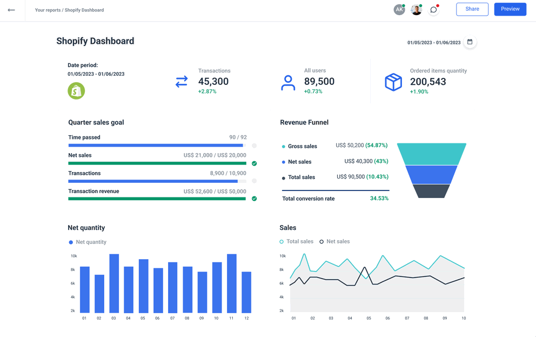
Task: Open the calendar date picker icon
Action: click(470, 42)
